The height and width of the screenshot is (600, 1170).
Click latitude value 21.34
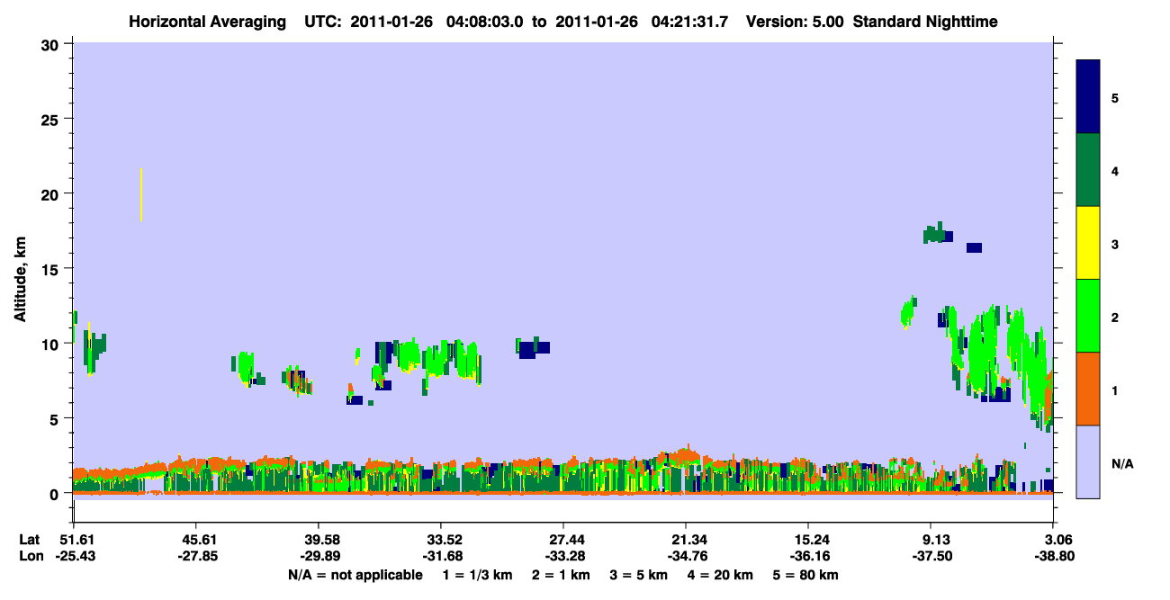pyautogui.click(x=688, y=540)
